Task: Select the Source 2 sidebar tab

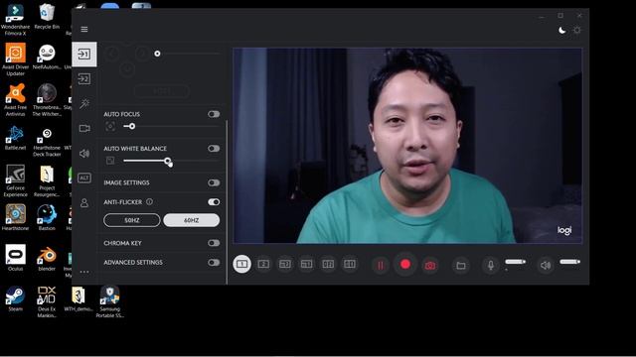Action: (x=84, y=78)
